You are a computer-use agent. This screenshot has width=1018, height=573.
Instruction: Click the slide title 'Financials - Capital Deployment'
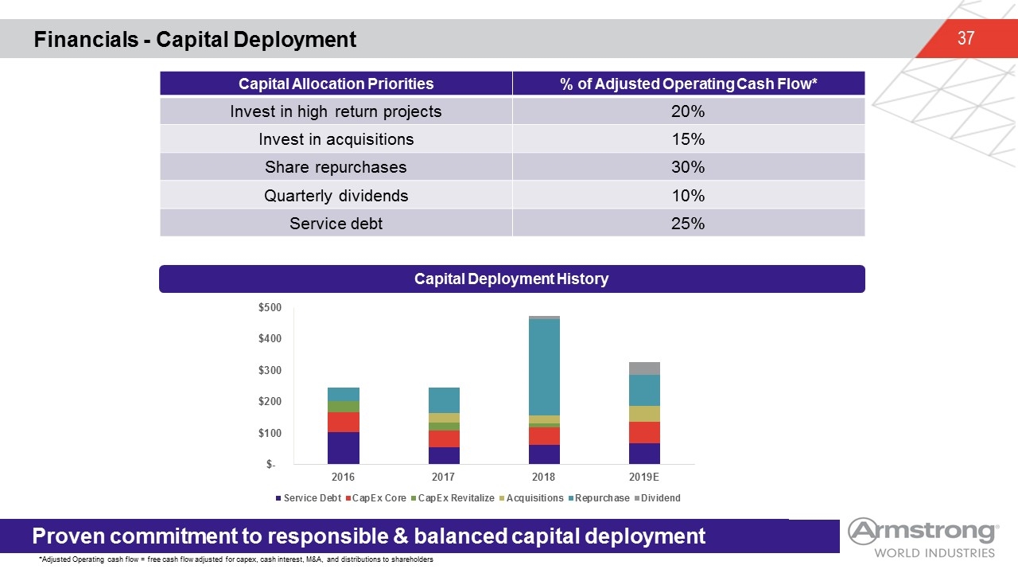tap(195, 39)
